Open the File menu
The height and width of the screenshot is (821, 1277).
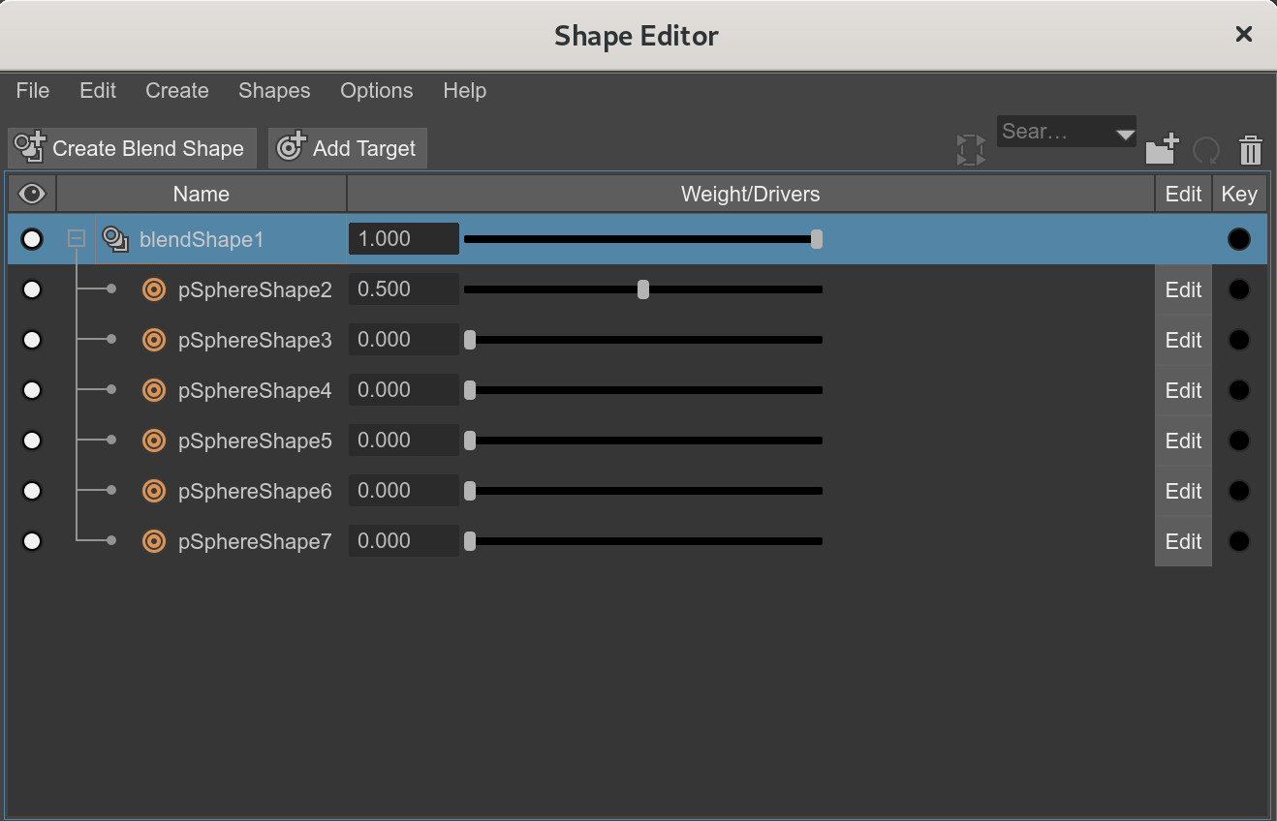click(x=33, y=91)
